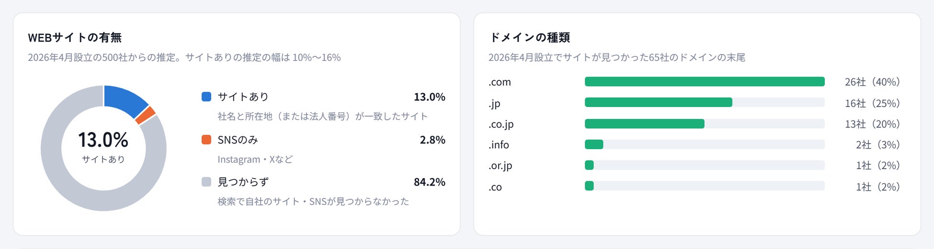Image resolution: width=934 pixels, height=249 pixels.
Task: Click the orange SNSのみ legend swatch
Action: coord(206,140)
